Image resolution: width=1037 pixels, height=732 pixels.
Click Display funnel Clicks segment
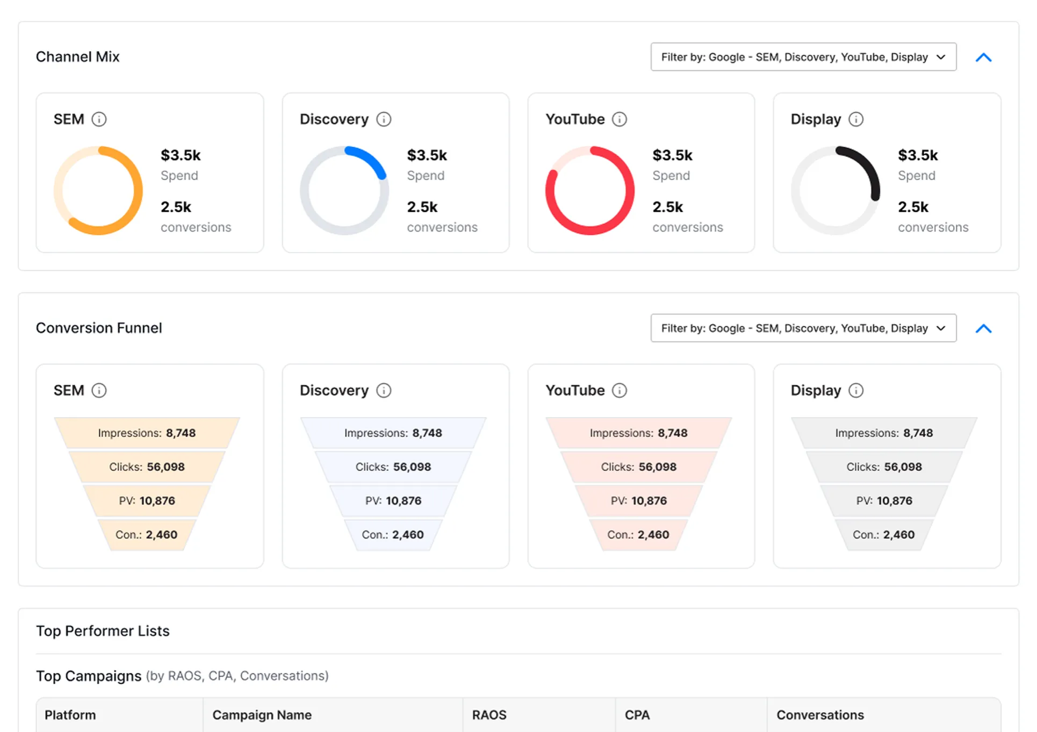pos(884,467)
